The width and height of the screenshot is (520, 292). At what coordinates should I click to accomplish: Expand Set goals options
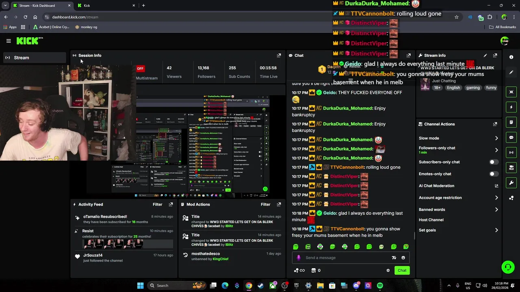[496, 230]
